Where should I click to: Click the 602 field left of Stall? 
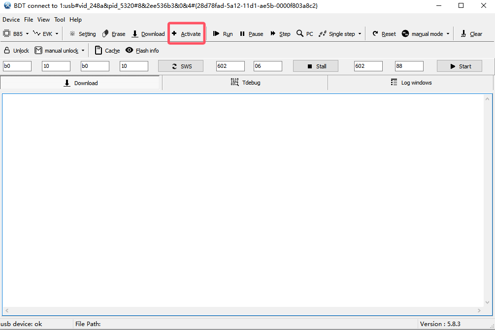tap(231, 66)
